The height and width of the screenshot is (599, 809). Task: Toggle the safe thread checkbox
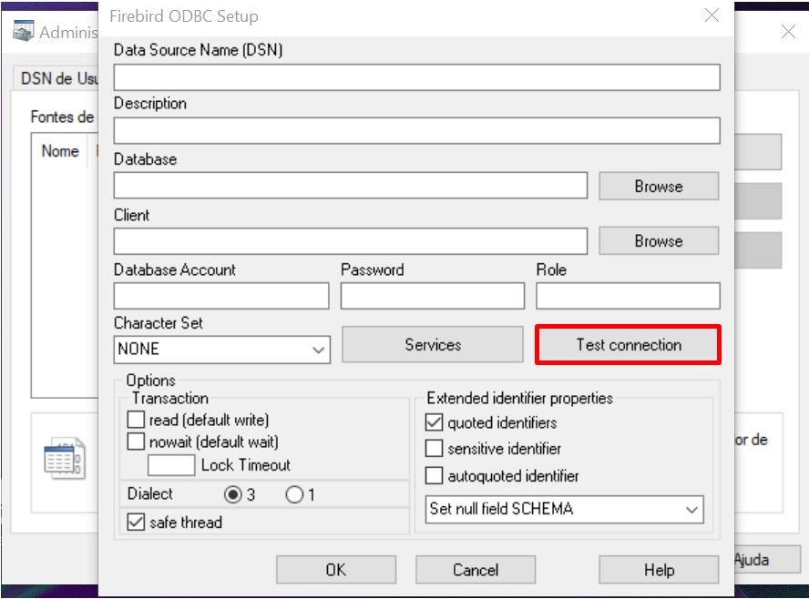coord(136,522)
